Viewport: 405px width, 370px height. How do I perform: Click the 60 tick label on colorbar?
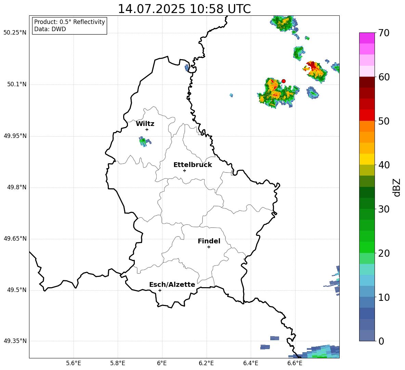click(384, 77)
